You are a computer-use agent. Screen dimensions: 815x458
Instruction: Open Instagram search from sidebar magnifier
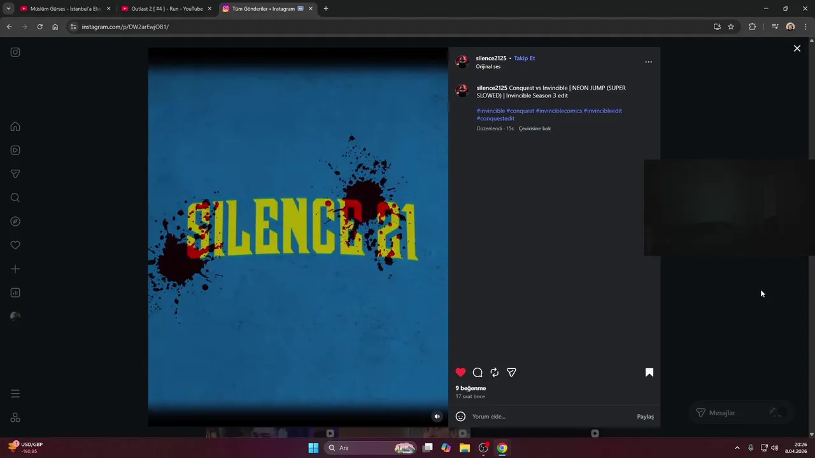(15, 198)
